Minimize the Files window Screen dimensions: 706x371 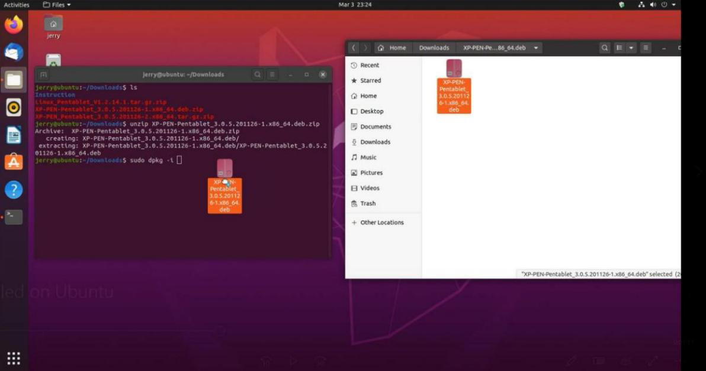point(664,48)
